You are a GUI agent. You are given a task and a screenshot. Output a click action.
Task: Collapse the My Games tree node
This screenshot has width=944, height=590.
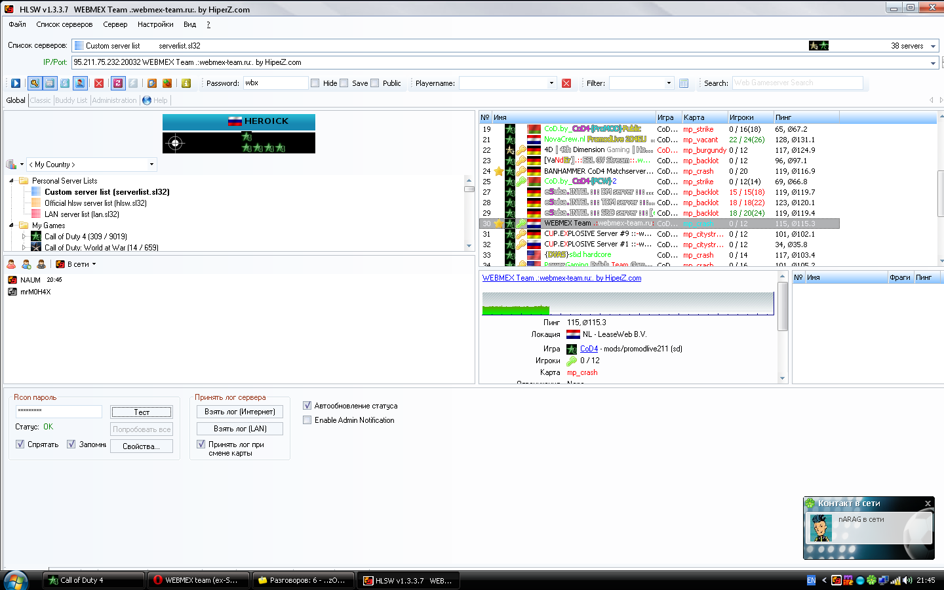tap(11, 226)
